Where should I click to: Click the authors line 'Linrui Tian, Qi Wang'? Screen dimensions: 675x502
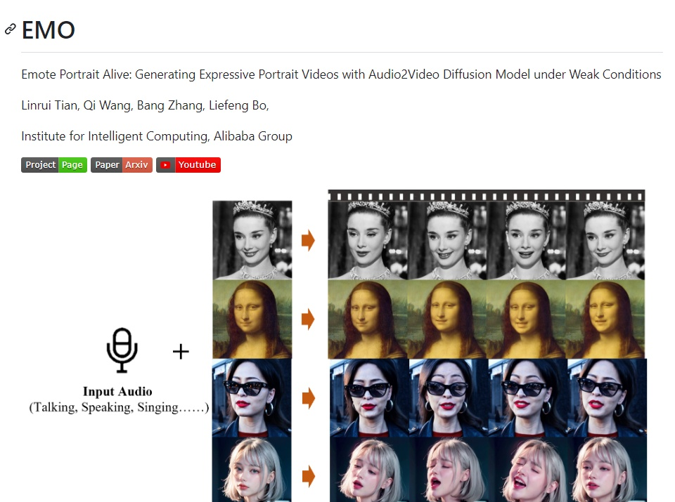pyautogui.click(x=145, y=105)
